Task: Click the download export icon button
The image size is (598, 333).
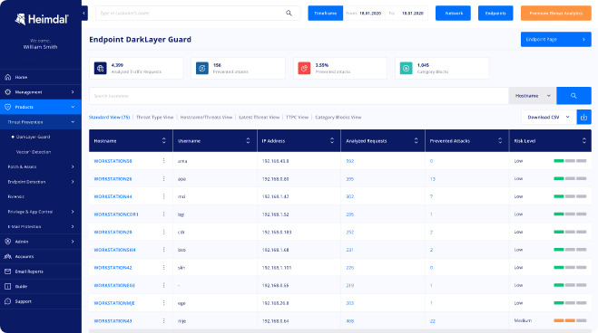Action: [x=583, y=117]
